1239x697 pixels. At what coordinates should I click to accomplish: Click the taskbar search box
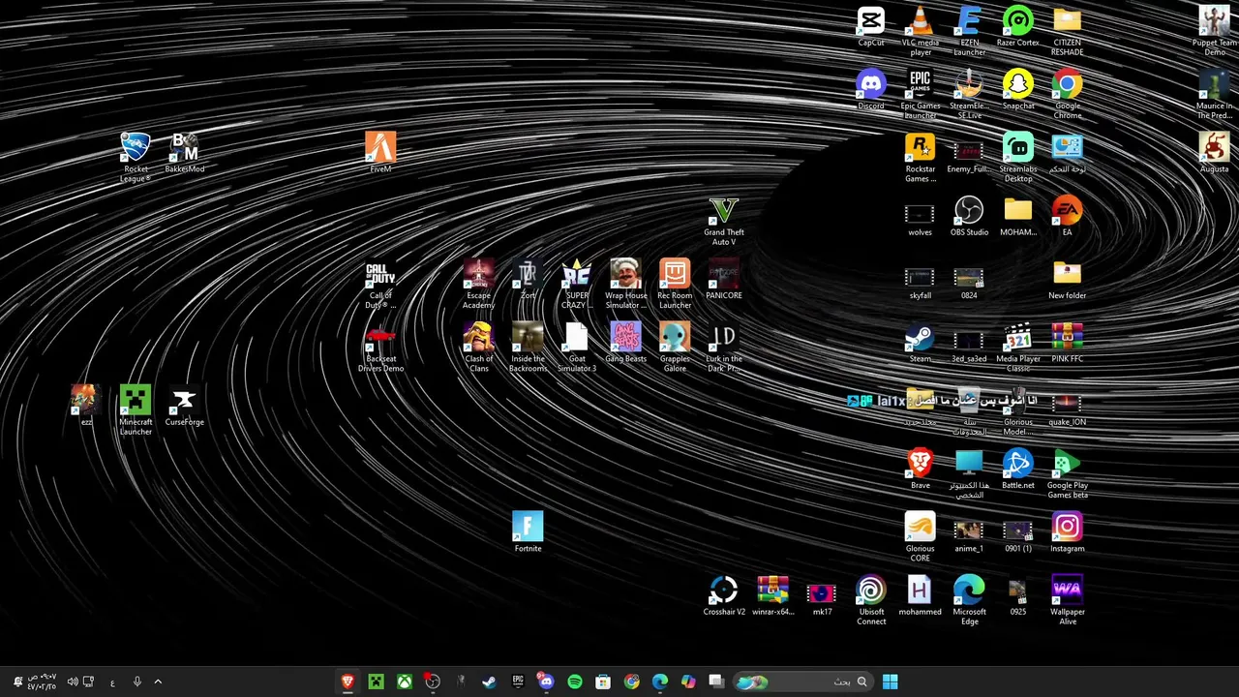tap(802, 682)
